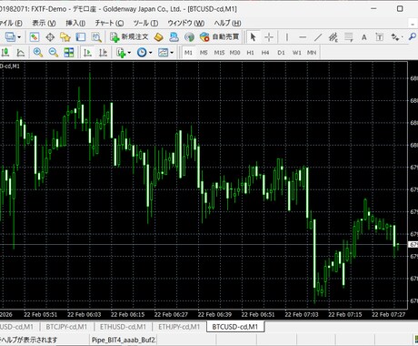Toggle chart auto scroll

coord(87,53)
